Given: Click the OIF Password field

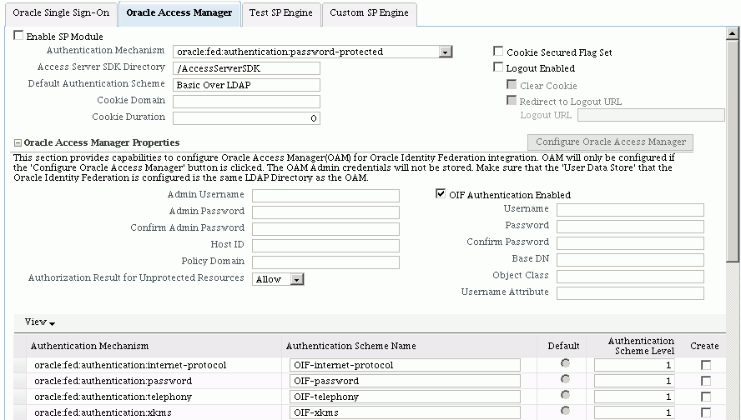Looking at the screenshot, I should pyautogui.click(x=630, y=227).
